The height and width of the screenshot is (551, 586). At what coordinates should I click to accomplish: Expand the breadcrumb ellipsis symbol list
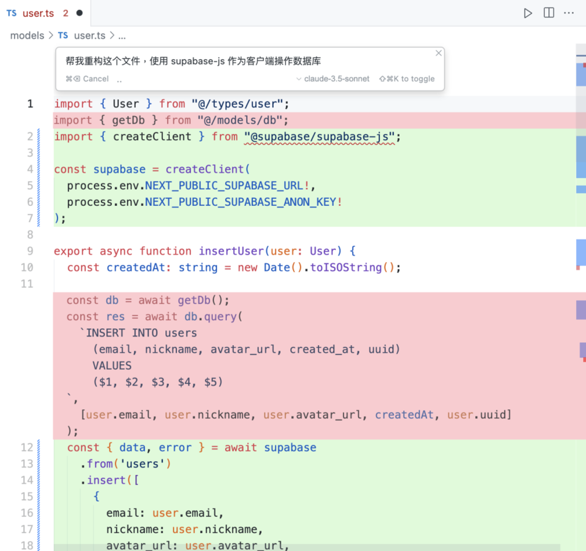pyautogui.click(x=122, y=36)
